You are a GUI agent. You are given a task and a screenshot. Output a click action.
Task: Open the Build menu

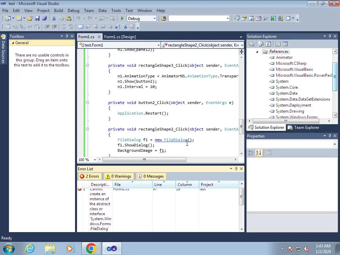coord(58,10)
